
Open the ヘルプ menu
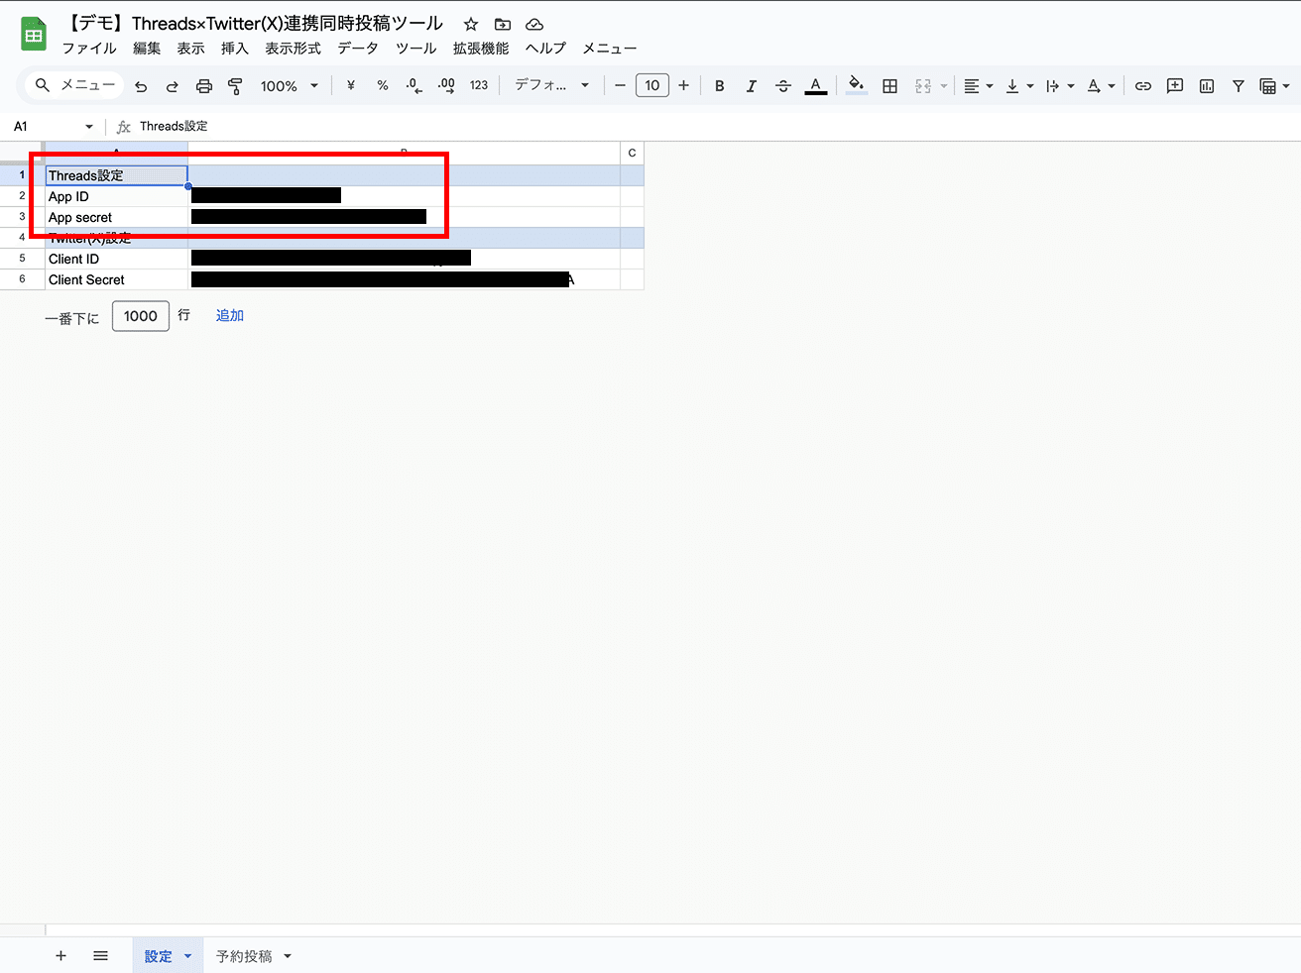pos(545,49)
